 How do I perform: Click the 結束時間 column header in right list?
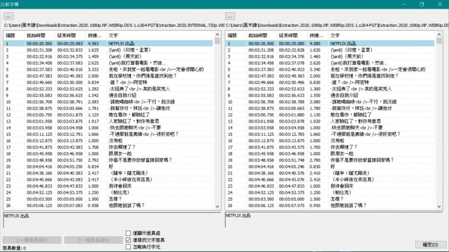pos(292,36)
